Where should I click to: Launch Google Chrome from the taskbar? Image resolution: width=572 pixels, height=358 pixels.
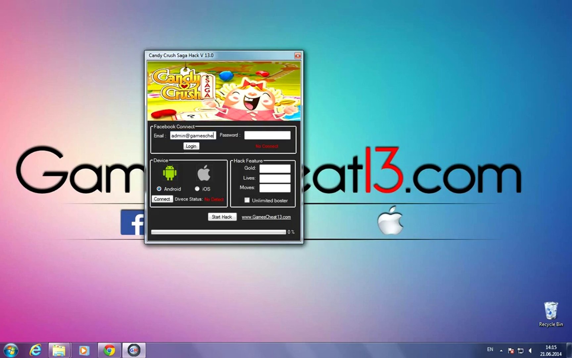(109, 350)
